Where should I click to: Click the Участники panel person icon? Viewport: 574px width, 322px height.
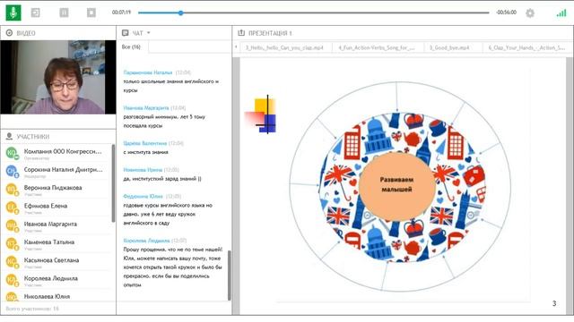[9, 137]
